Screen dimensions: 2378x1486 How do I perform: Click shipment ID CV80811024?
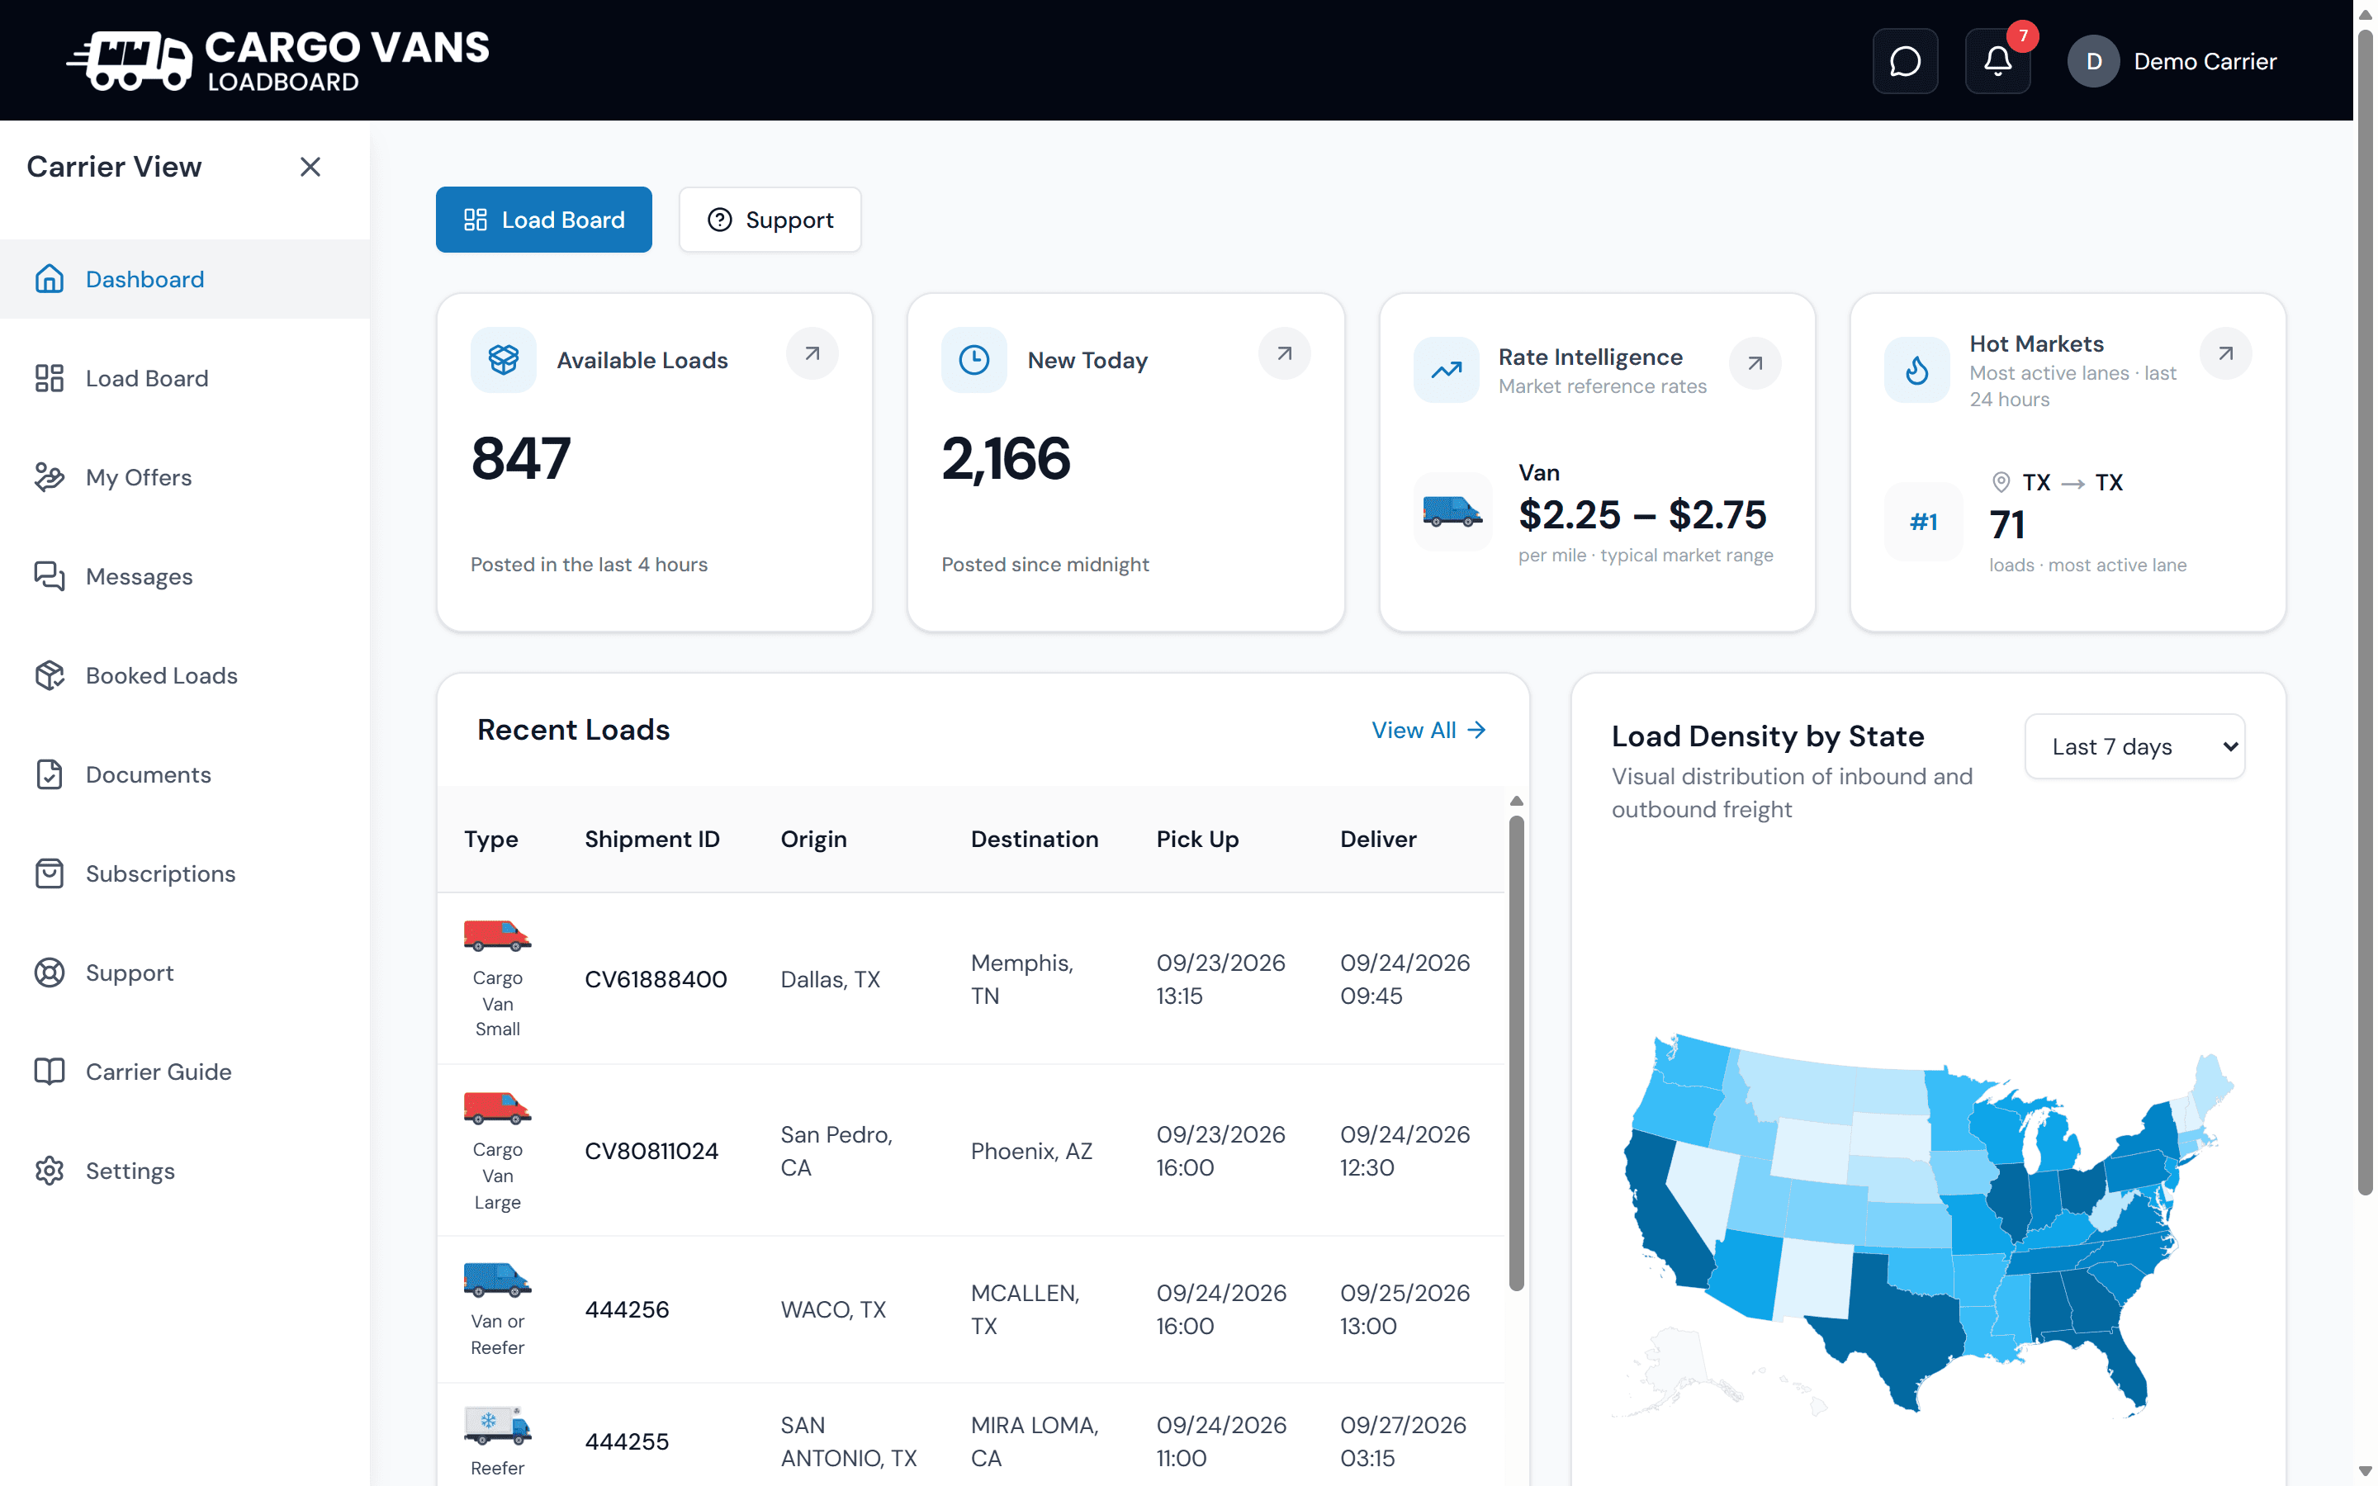[651, 1151]
